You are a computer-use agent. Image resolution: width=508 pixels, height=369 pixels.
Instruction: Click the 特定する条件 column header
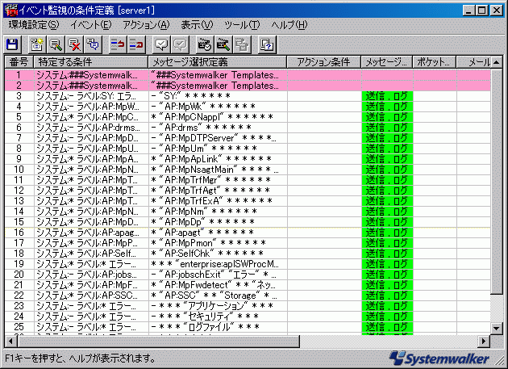90,62
